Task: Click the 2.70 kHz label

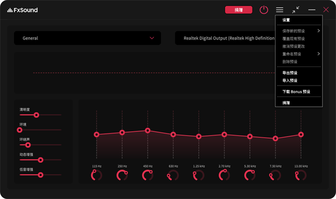Action: pos(224,166)
